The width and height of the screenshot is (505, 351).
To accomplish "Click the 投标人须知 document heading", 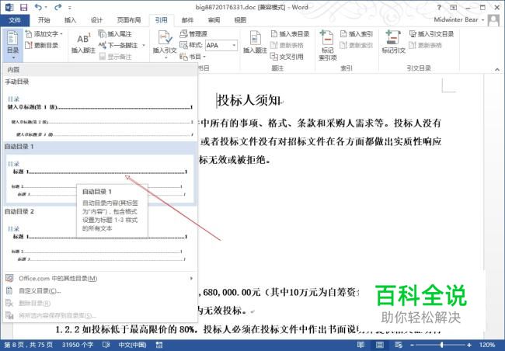I will [249, 100].
